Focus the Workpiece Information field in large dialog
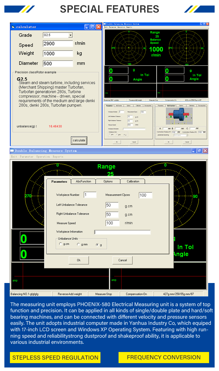 click(x=122, y=232)
